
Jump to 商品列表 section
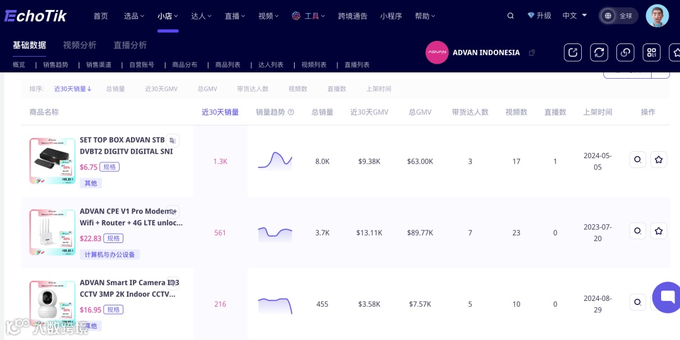[228, 65]
